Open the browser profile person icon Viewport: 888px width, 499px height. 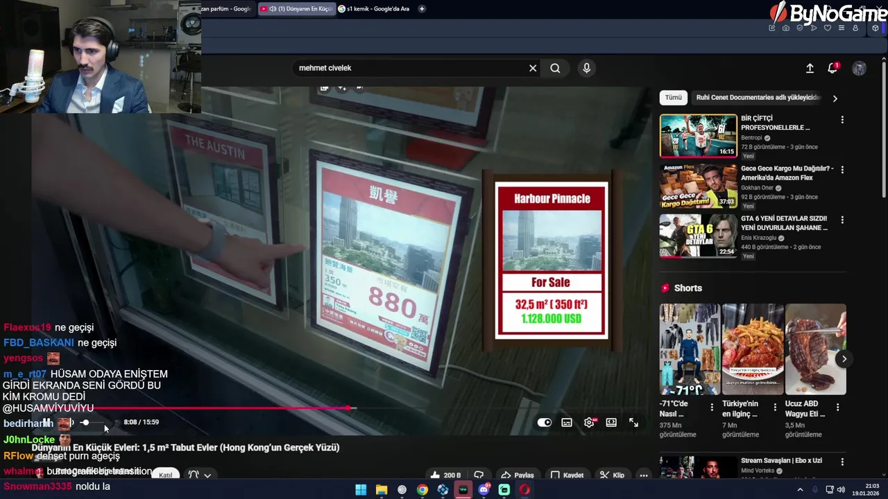pyautogui.click(x=855, y=28)
